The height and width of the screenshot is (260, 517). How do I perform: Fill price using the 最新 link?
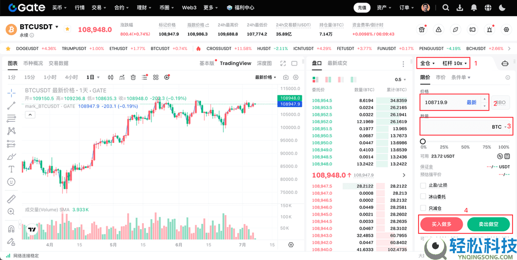click(x=472, y=102)
